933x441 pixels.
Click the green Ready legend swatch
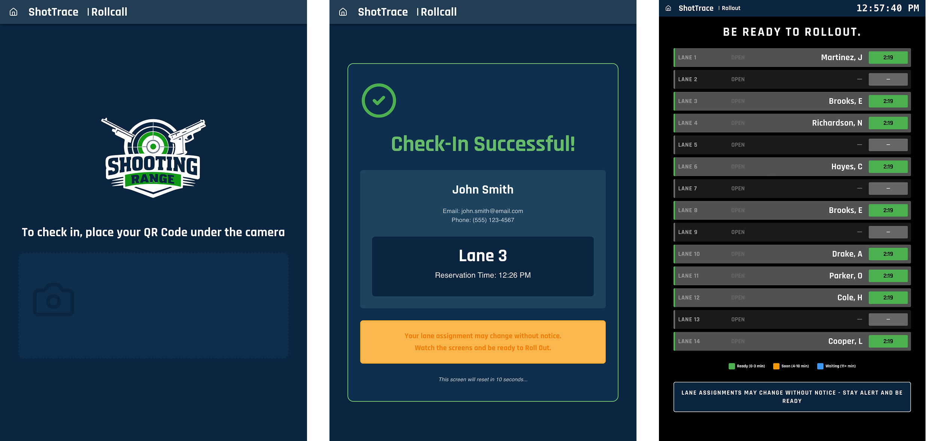732,366
